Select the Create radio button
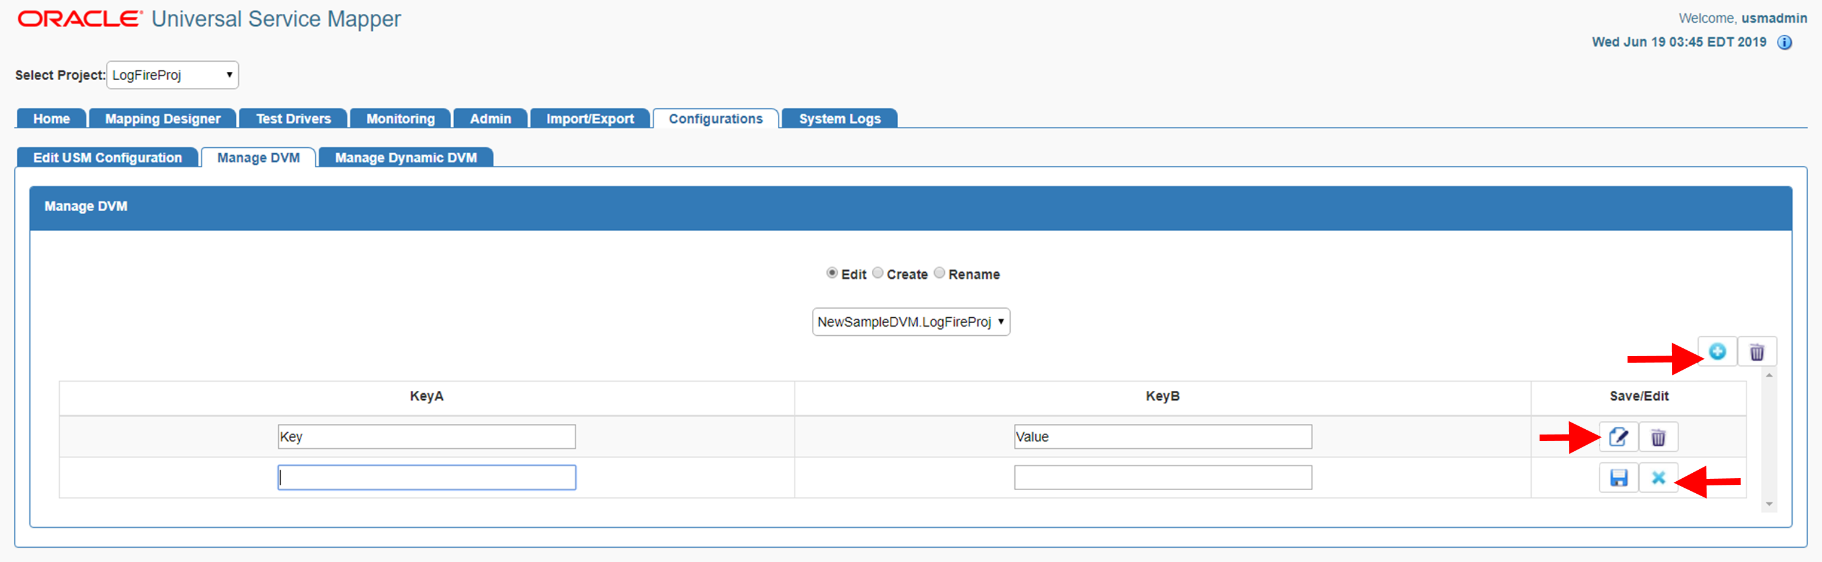1822x562 pixels. tap(877, 273)
